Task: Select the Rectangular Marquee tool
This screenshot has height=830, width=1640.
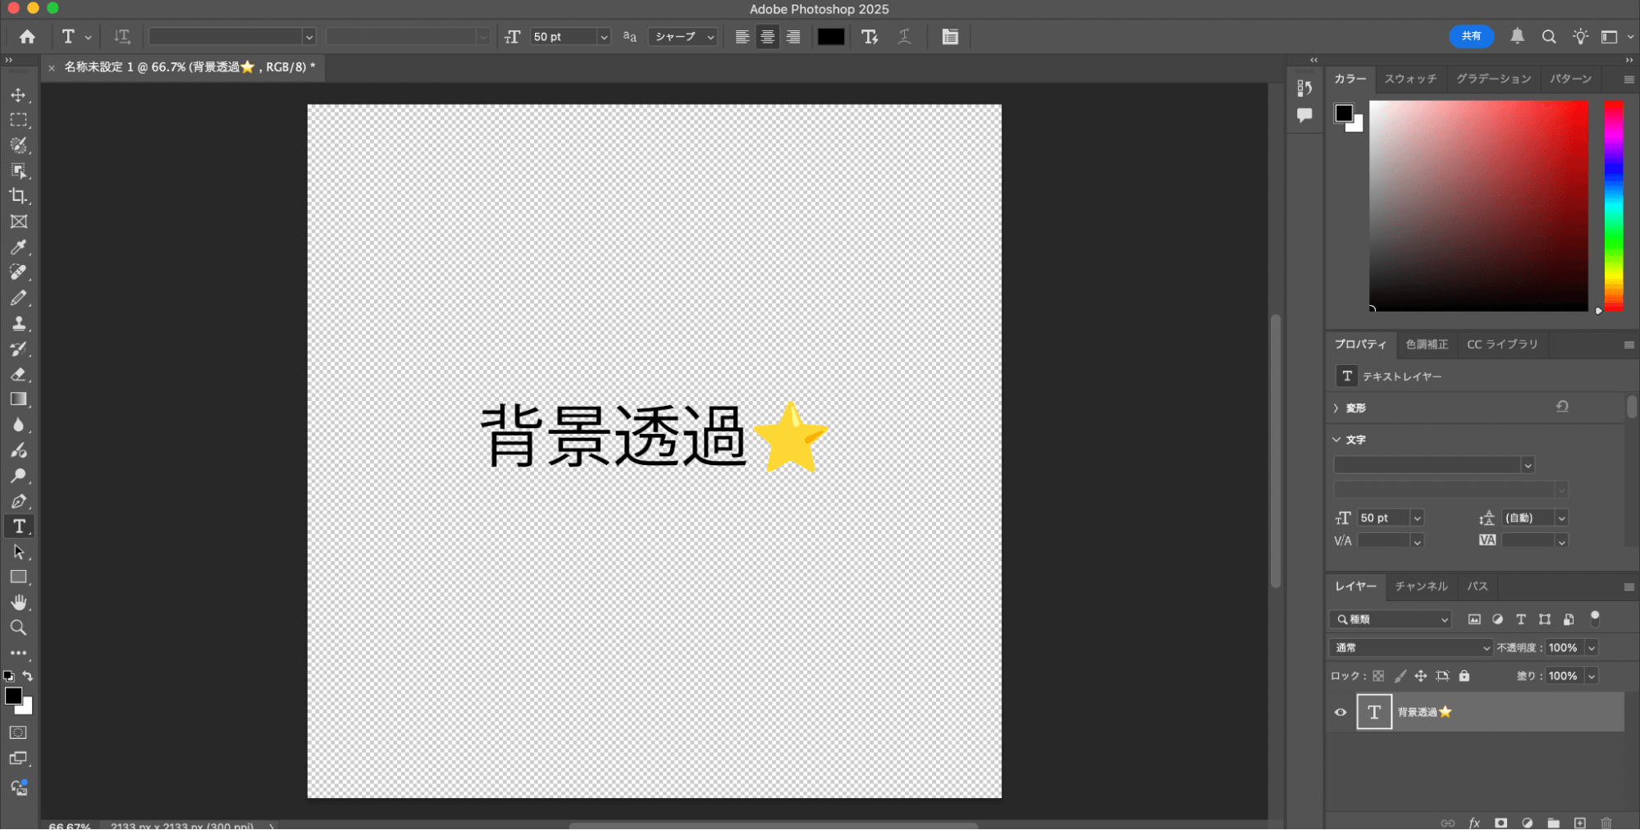Action: [x=18, y=121]
